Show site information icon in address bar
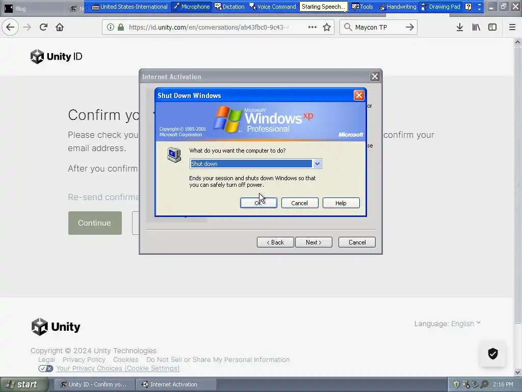The height and width of the screenshot is (392, 522). (x=111, y=27)
